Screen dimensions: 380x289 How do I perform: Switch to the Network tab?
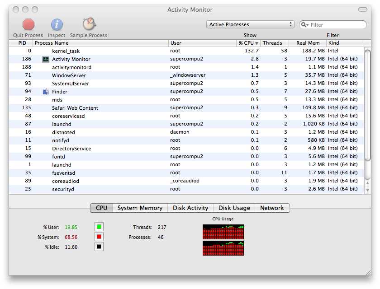coord(272,208)
